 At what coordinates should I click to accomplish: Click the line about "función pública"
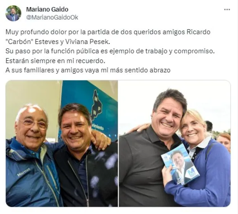[x=110, y=51]
